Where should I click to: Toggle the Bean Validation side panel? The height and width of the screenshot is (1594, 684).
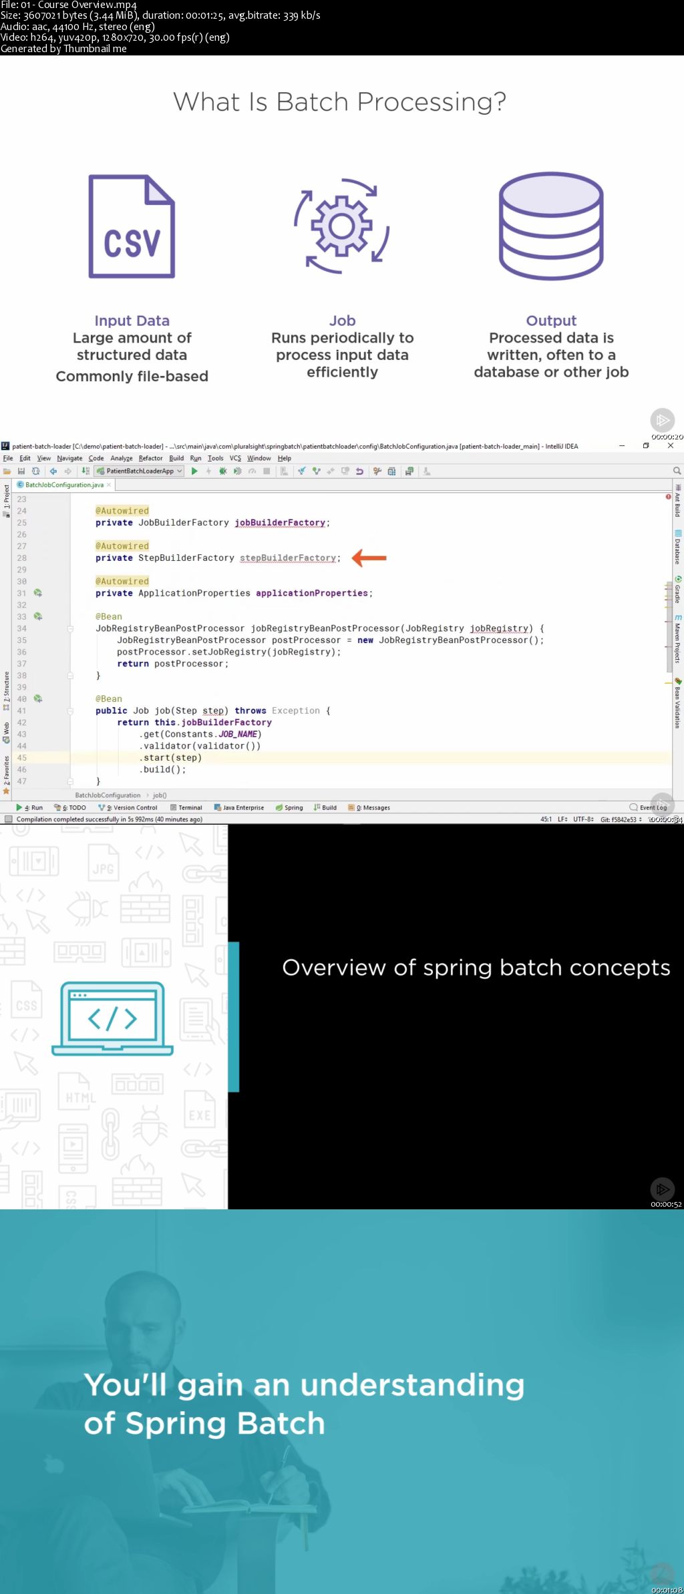(677, 703)
